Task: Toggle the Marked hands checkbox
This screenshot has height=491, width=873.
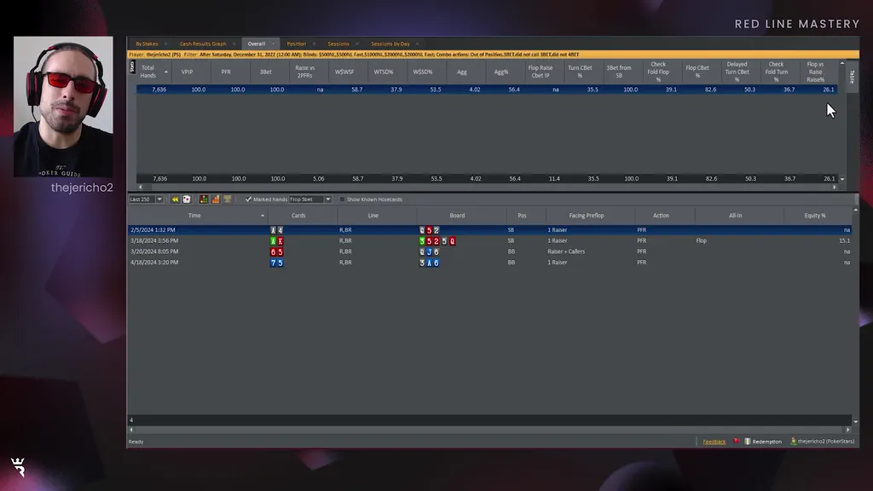Action: 248,199
